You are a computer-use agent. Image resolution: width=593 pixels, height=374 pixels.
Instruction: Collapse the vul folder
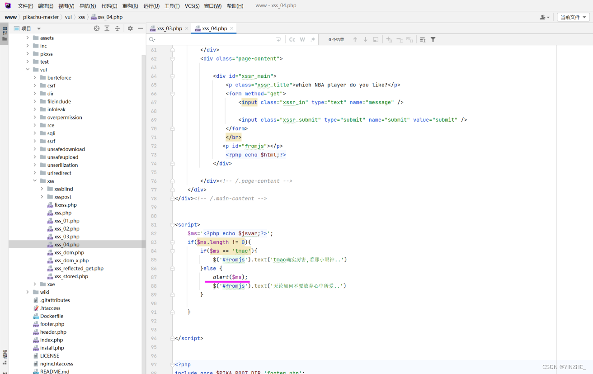click(28, 70)
